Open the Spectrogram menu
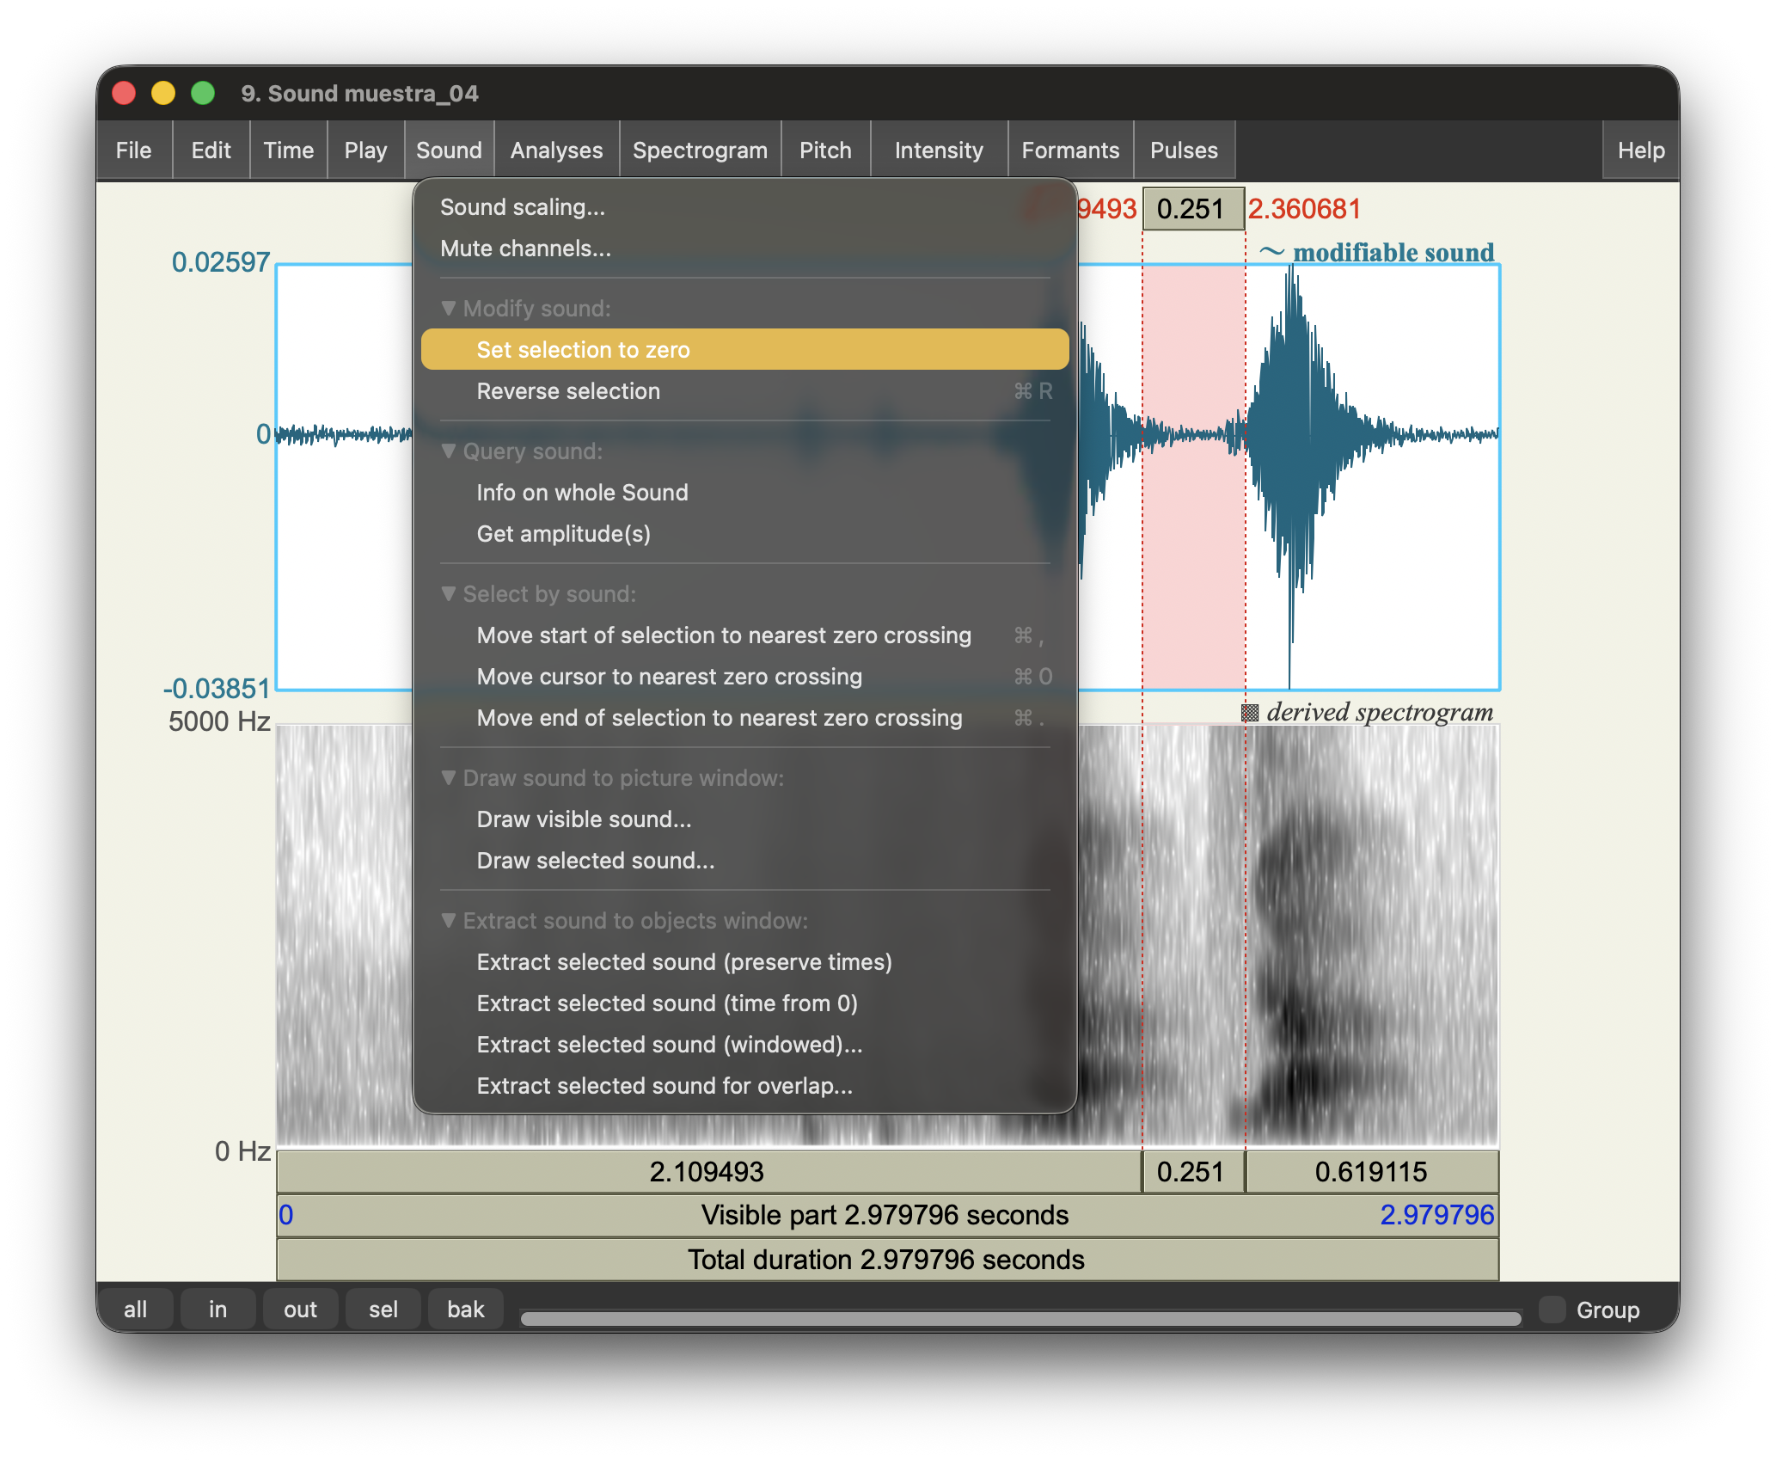This screenshot has height=1460, width=1776. tap(700, 150)
